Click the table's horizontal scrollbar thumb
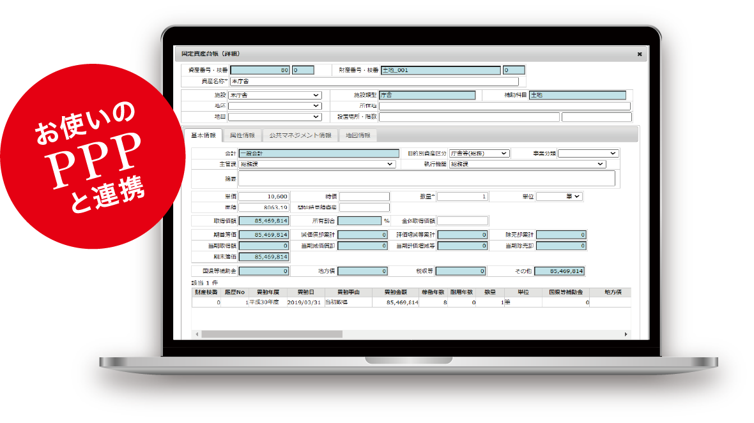 click(272, 334)
